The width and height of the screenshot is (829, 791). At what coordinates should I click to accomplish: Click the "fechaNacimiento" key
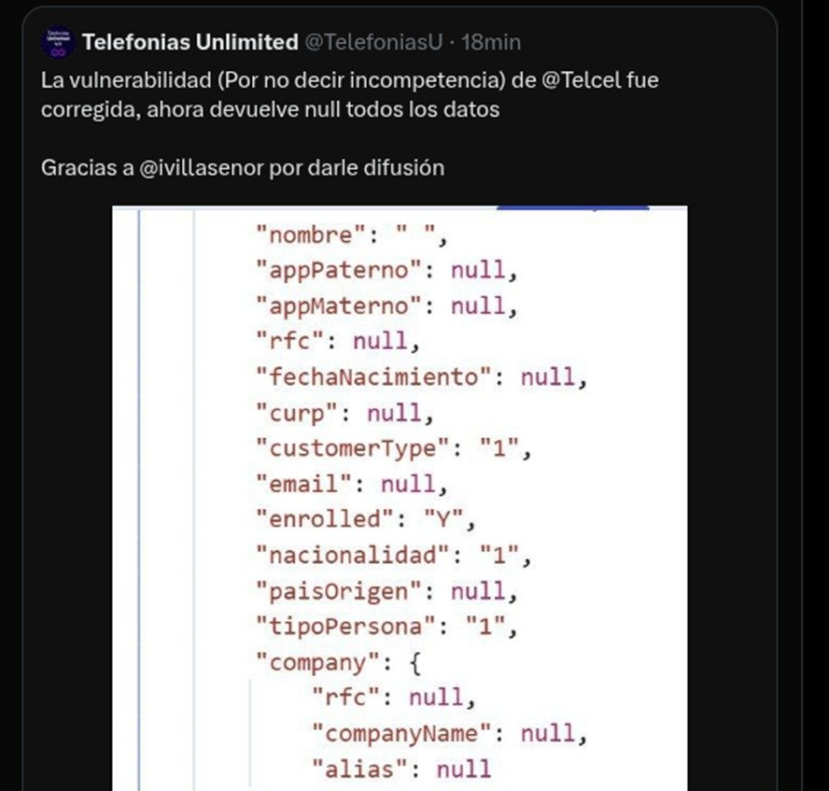click(x=373, y=377)
